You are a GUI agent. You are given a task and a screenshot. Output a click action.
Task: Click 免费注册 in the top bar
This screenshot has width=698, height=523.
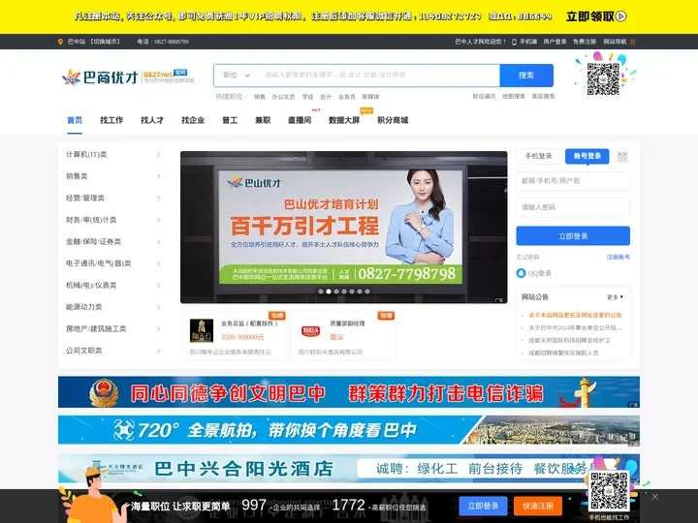point(585,42)
